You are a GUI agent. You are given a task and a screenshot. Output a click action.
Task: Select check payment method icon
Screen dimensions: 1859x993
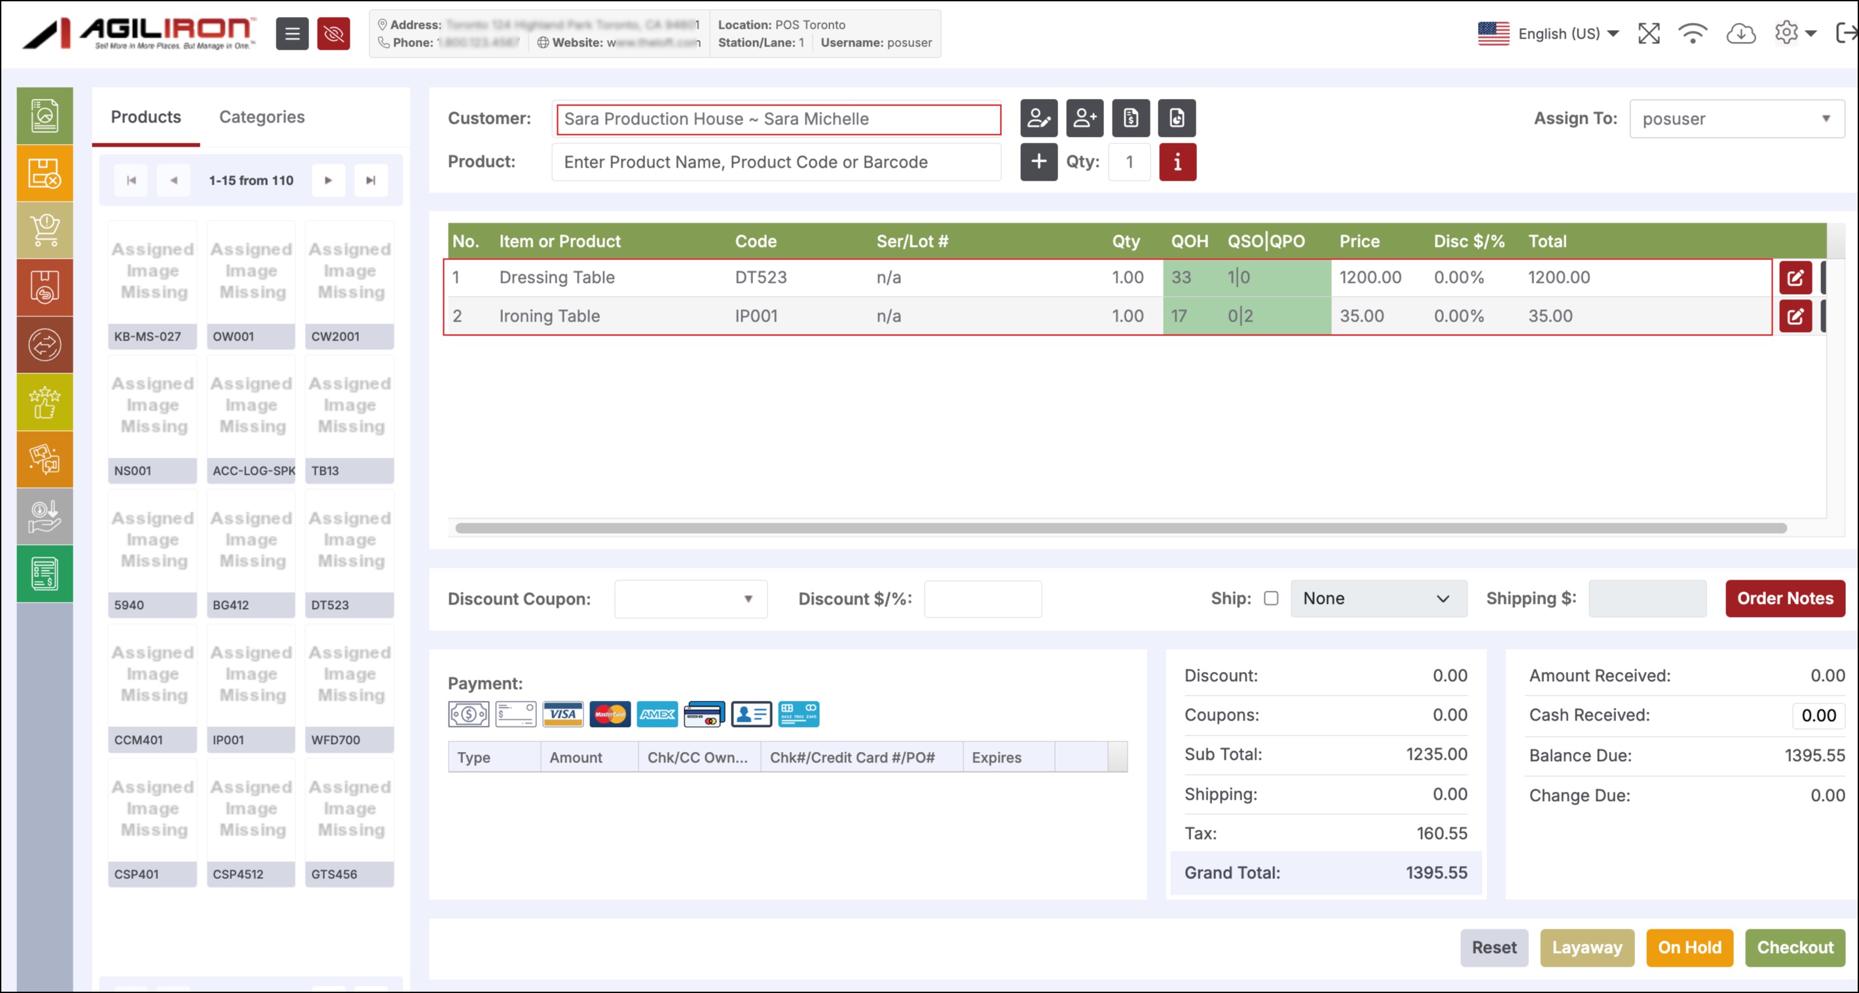515,715
